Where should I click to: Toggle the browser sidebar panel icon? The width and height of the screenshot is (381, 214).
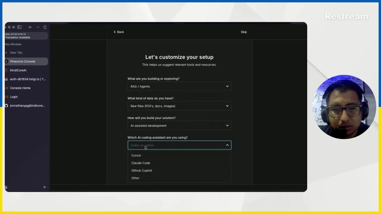click(x=19, y=27)
